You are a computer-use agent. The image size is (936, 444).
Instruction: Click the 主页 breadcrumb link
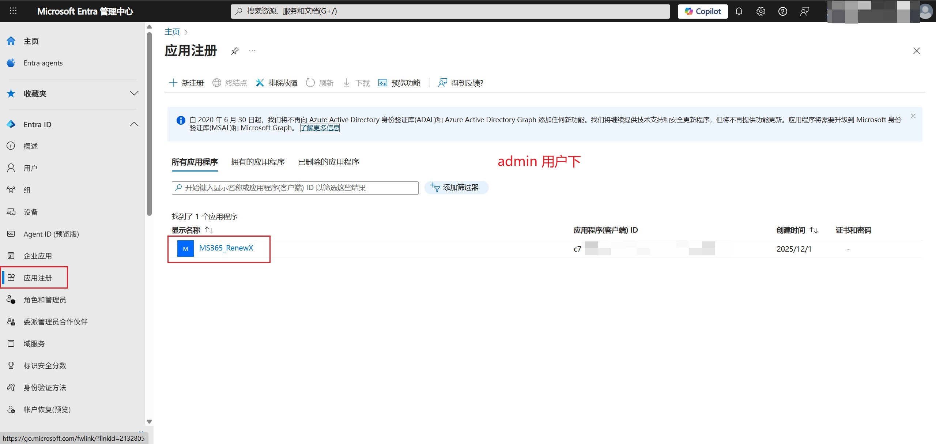click(x=172, y=32)
